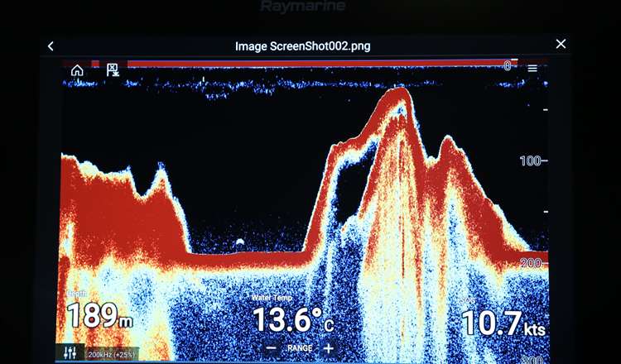Click the Image ScreenShot002.png title
621x364 pixels.
(x=302, y=46)
